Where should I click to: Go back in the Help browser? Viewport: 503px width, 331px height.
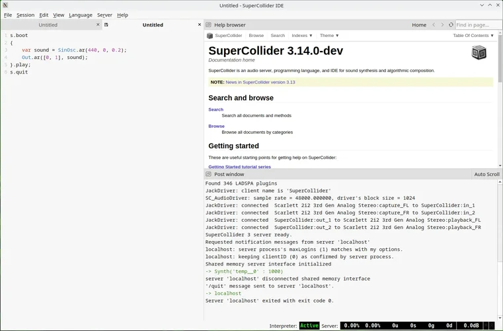coord(434,24)
